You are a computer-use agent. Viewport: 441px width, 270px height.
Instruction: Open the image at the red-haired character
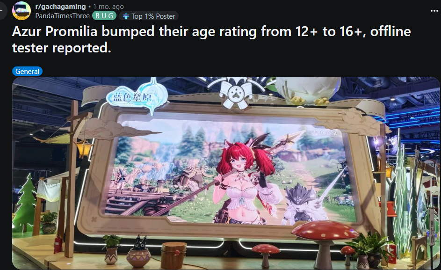pyautogui.click(x=243, y=177)
